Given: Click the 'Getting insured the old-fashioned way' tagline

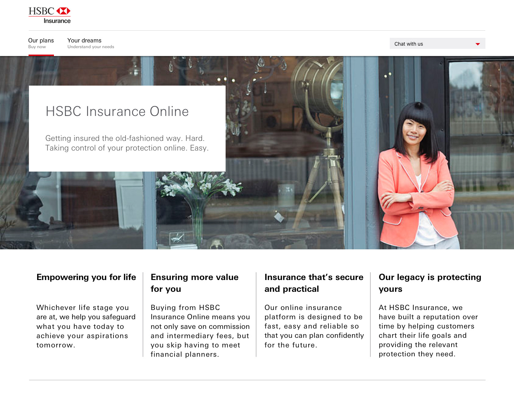Looking at the screenshot, I should pyautogui.click(x=127, y=143).
